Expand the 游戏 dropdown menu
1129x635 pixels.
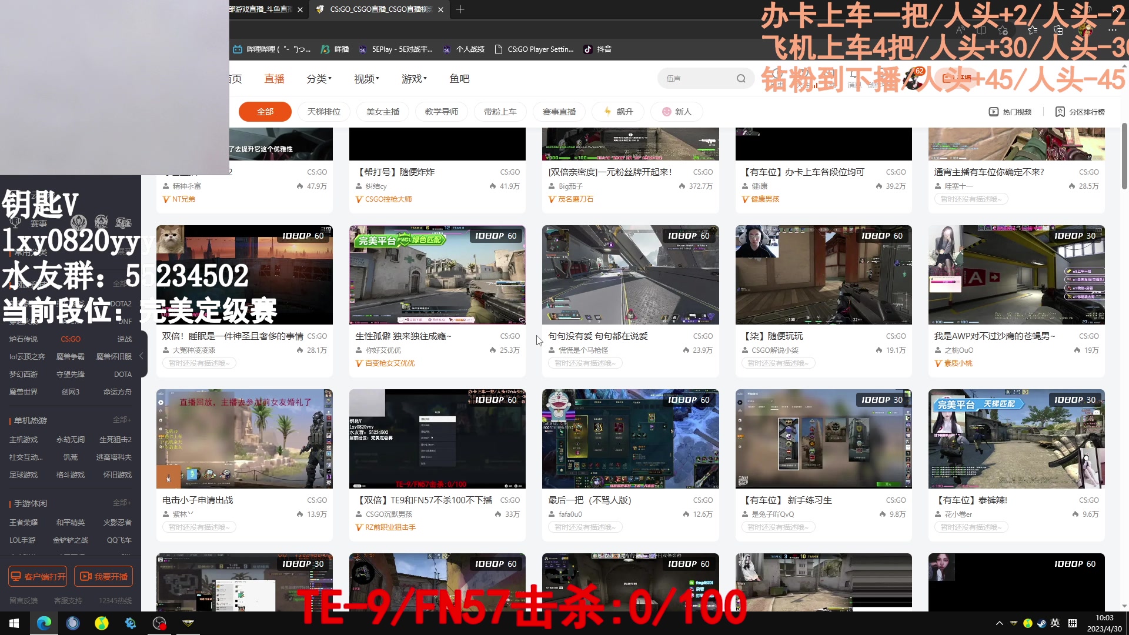pos(414,79)
